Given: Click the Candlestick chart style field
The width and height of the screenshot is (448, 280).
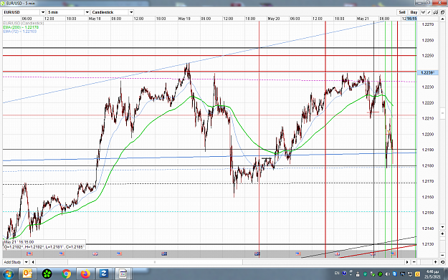Looking at the screenshot, I should pyautogui.click(x=110, y=12).
